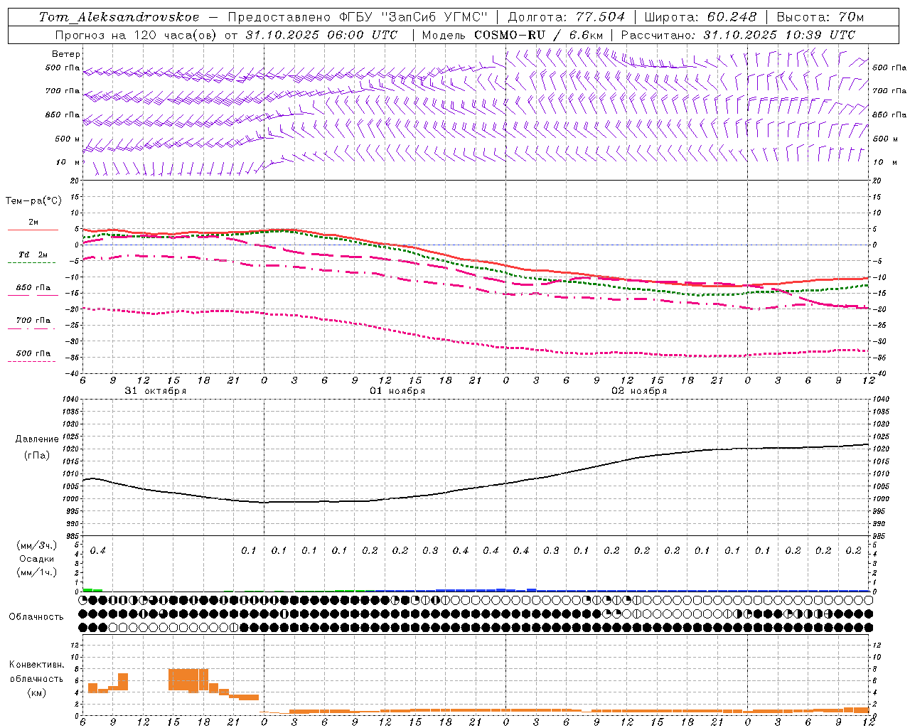Click the green precipitation bar at forecast start
The width and height of the screenshot is (910, 728).
[x=92, y=589]
